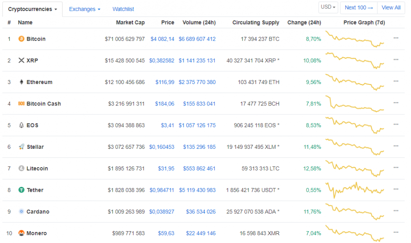
Task: Open the Stellar name link
Action: coord(35,147)
